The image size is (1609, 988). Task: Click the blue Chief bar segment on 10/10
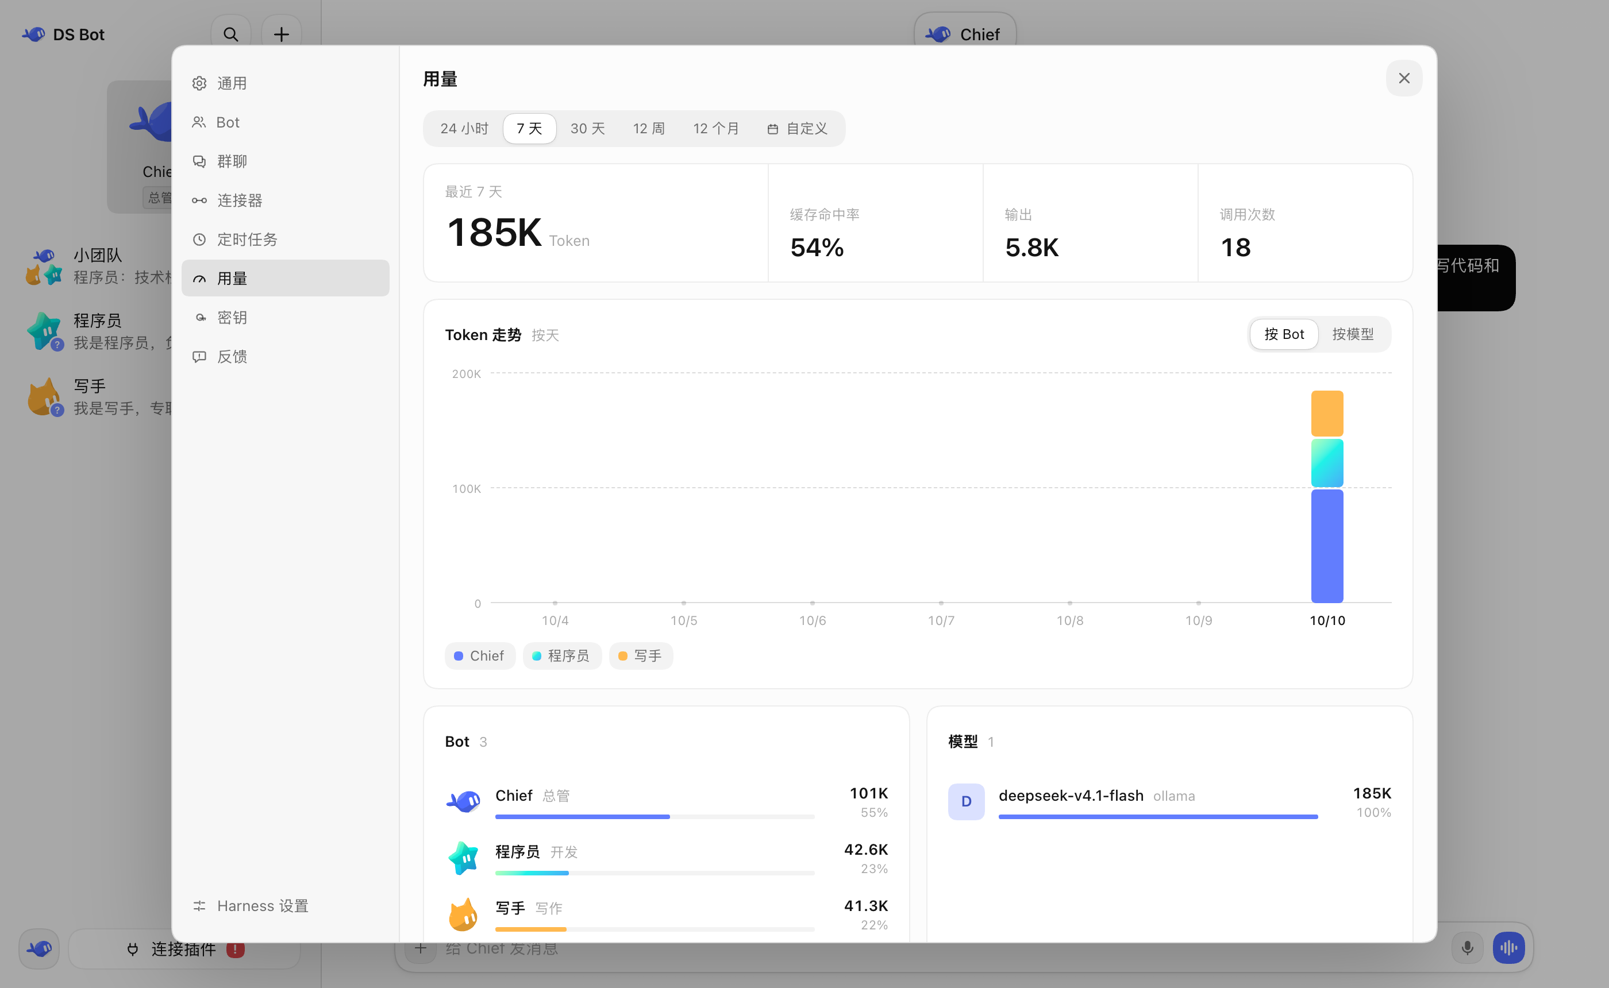(1327, 546)
